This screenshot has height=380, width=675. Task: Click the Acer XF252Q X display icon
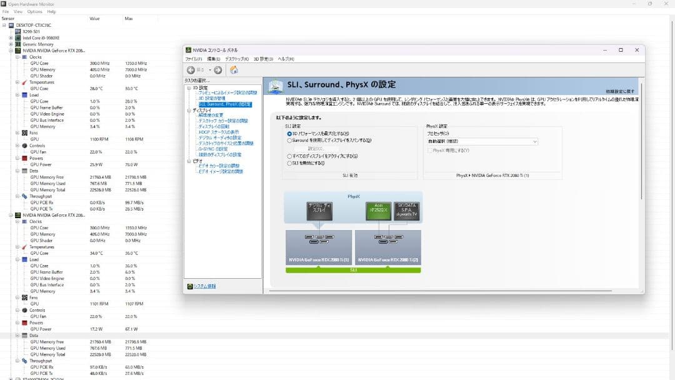click(377, 211)
